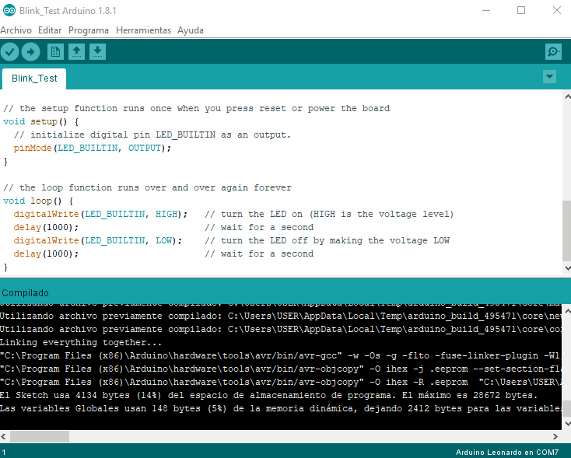Click the Arduino logo in title bar
The width and height of the screenshot is (571, 458).
(x=9, y=11)
